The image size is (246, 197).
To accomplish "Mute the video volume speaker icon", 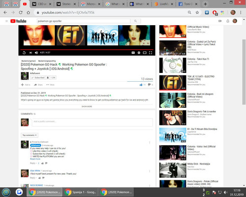I will [36, 53].
